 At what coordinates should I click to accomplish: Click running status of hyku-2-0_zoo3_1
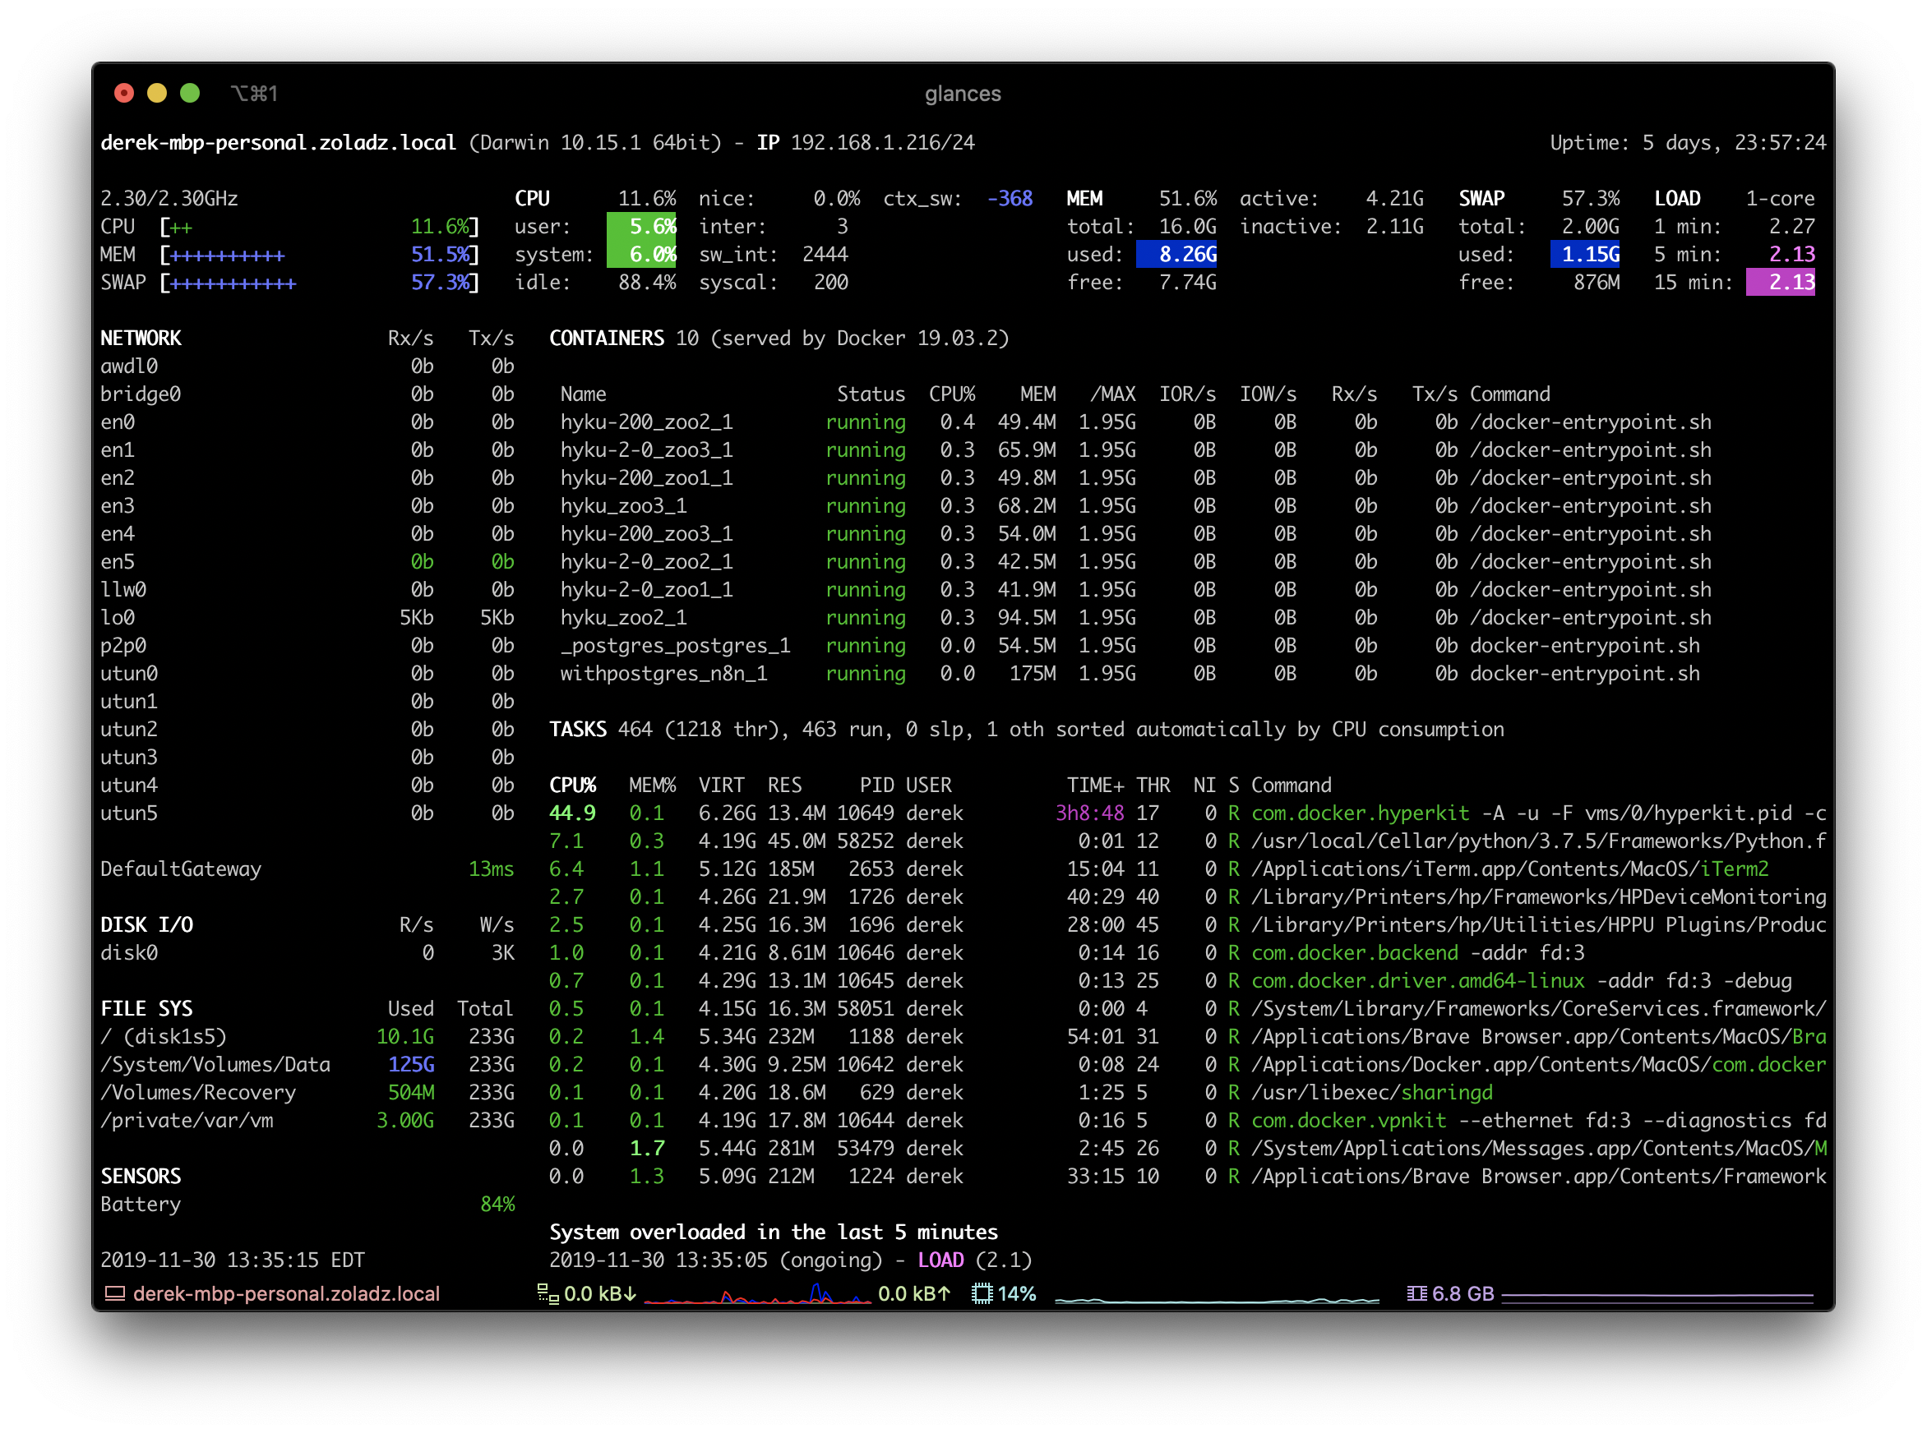tap(865, 450)
